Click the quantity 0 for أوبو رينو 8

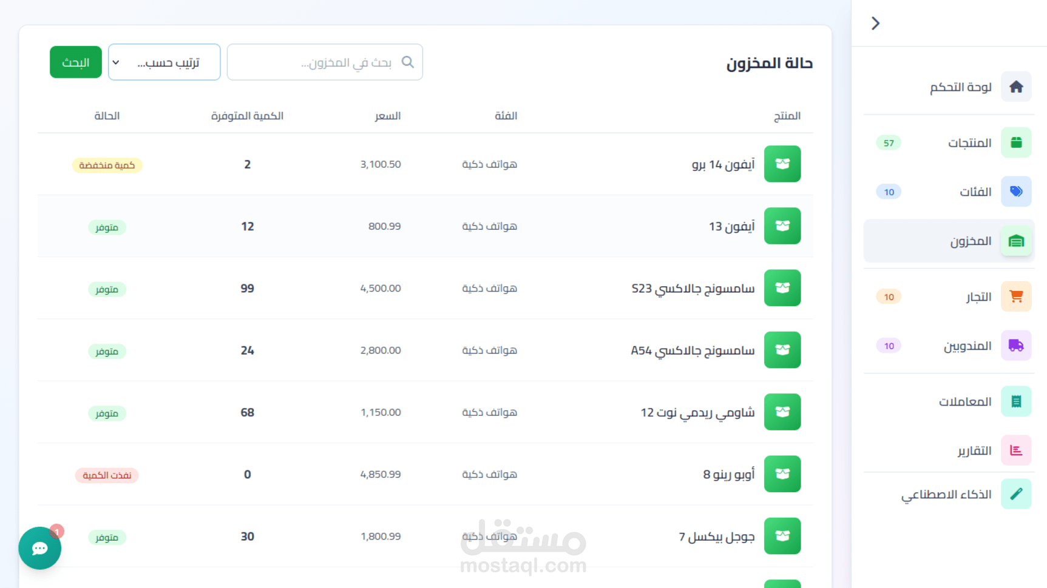247,475
